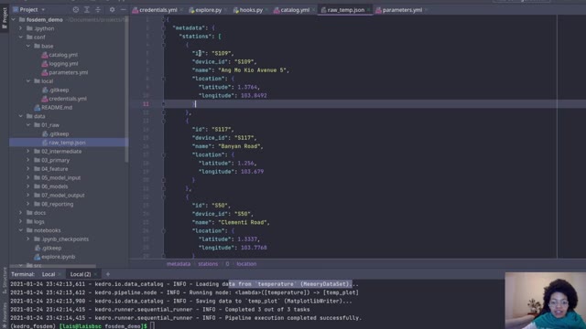Expand the .ipython folder
This screenshot has width=586, height=329.
20,28
